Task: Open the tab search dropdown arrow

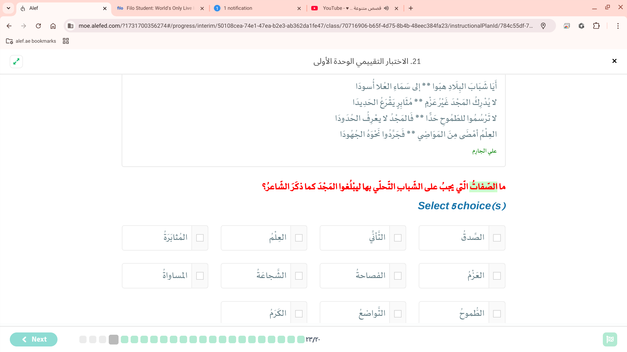Action: (x=8, y=8)
